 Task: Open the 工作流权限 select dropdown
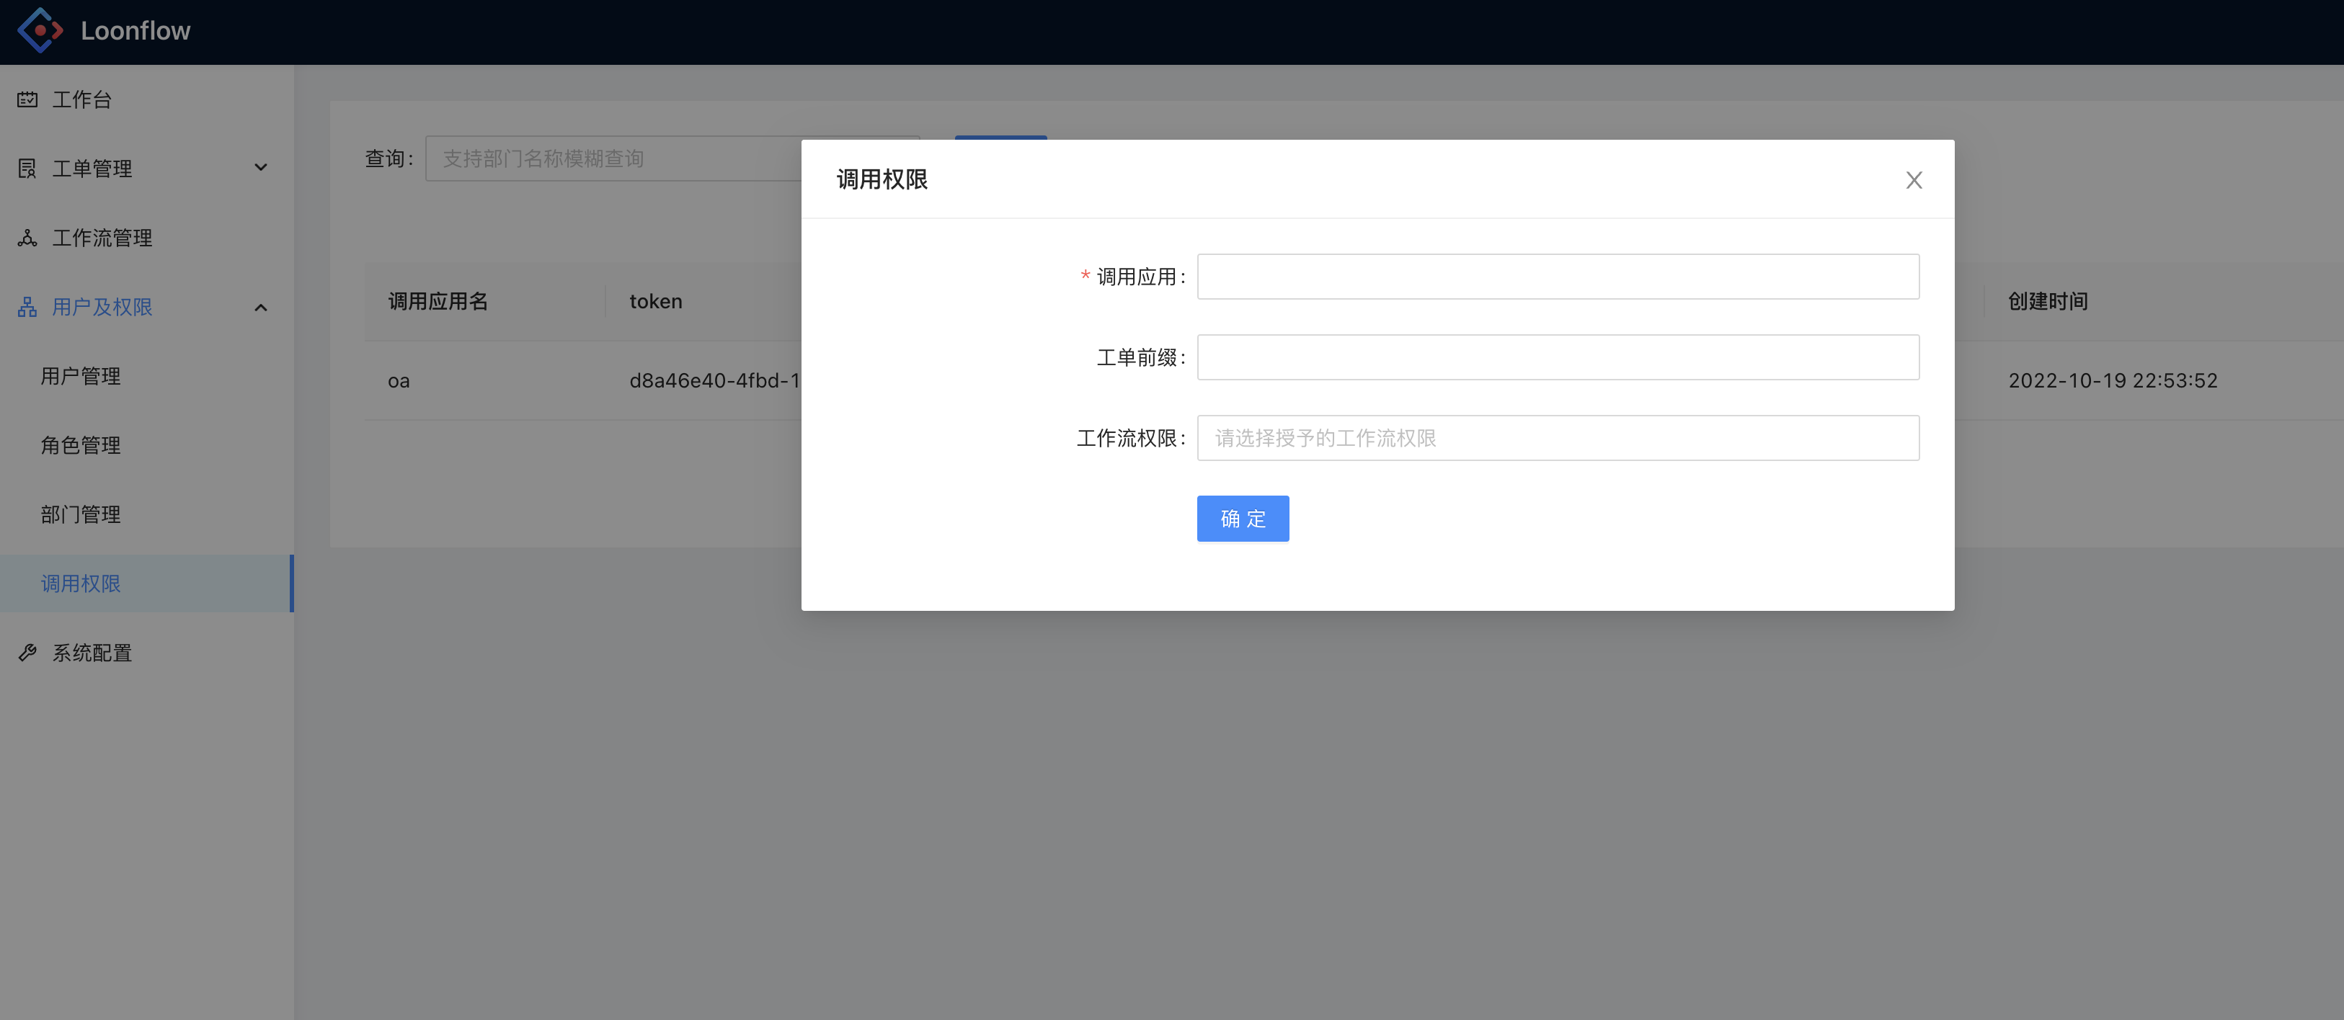[1558, 438]
